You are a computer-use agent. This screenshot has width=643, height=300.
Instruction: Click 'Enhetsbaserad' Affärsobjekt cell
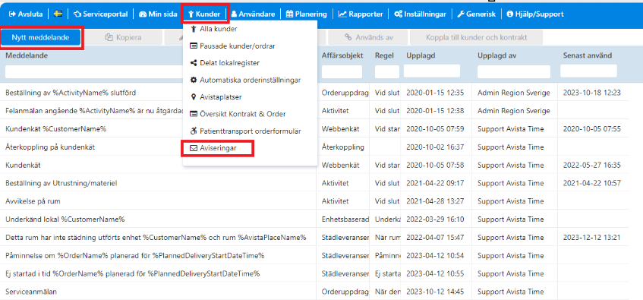[345, 219]
